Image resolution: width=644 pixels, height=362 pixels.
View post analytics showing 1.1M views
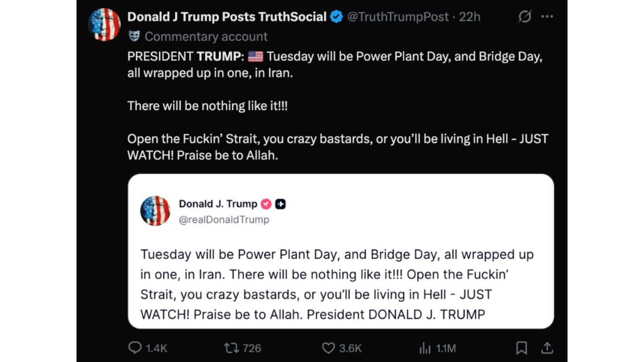425,348
